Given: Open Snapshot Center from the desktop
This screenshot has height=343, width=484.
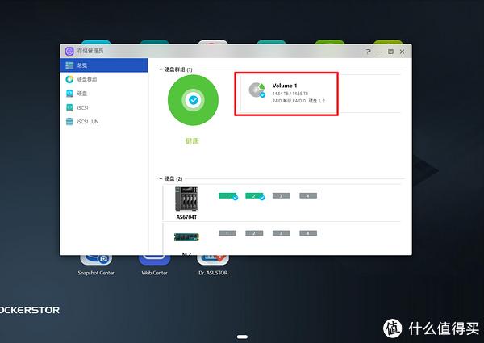Looking at the screenshot, I should [96, 266].
